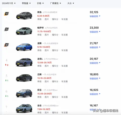Open 车友圈 for 途观L
Viewport: 121px width, 115px height.
point(65,66)
